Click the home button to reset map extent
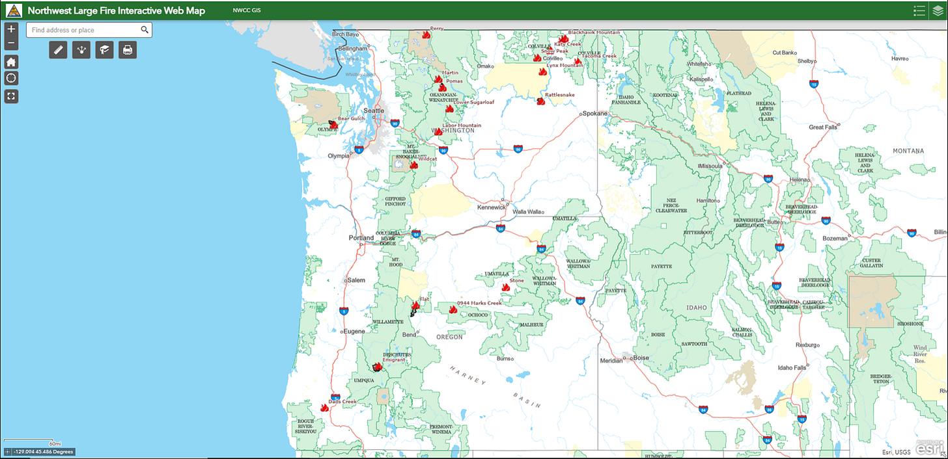The image size is (948, 459). 10,61
